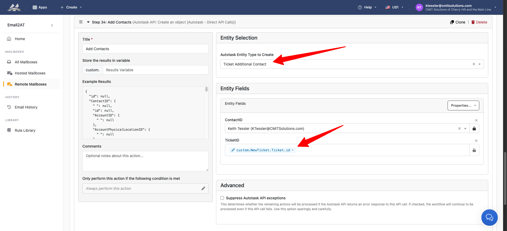Remove the ContactID field with X
507x231 pixels.
pos(476,120)
